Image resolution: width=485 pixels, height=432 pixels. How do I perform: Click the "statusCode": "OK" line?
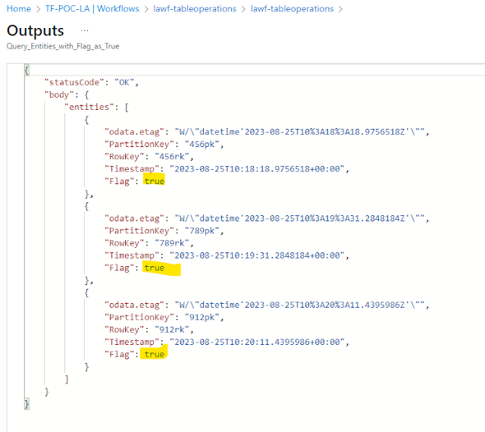point(91,83)
